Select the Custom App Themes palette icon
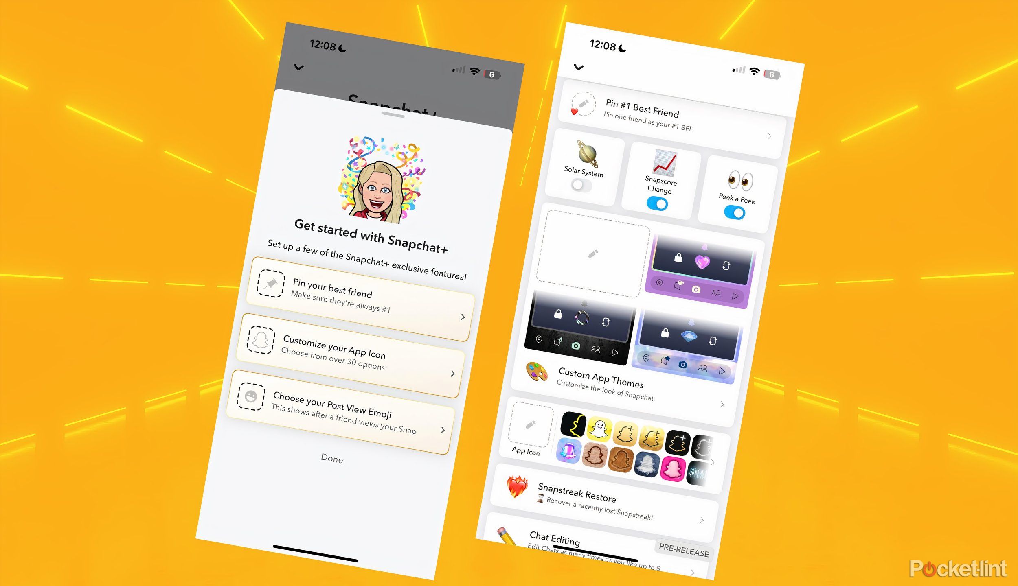 533,372
